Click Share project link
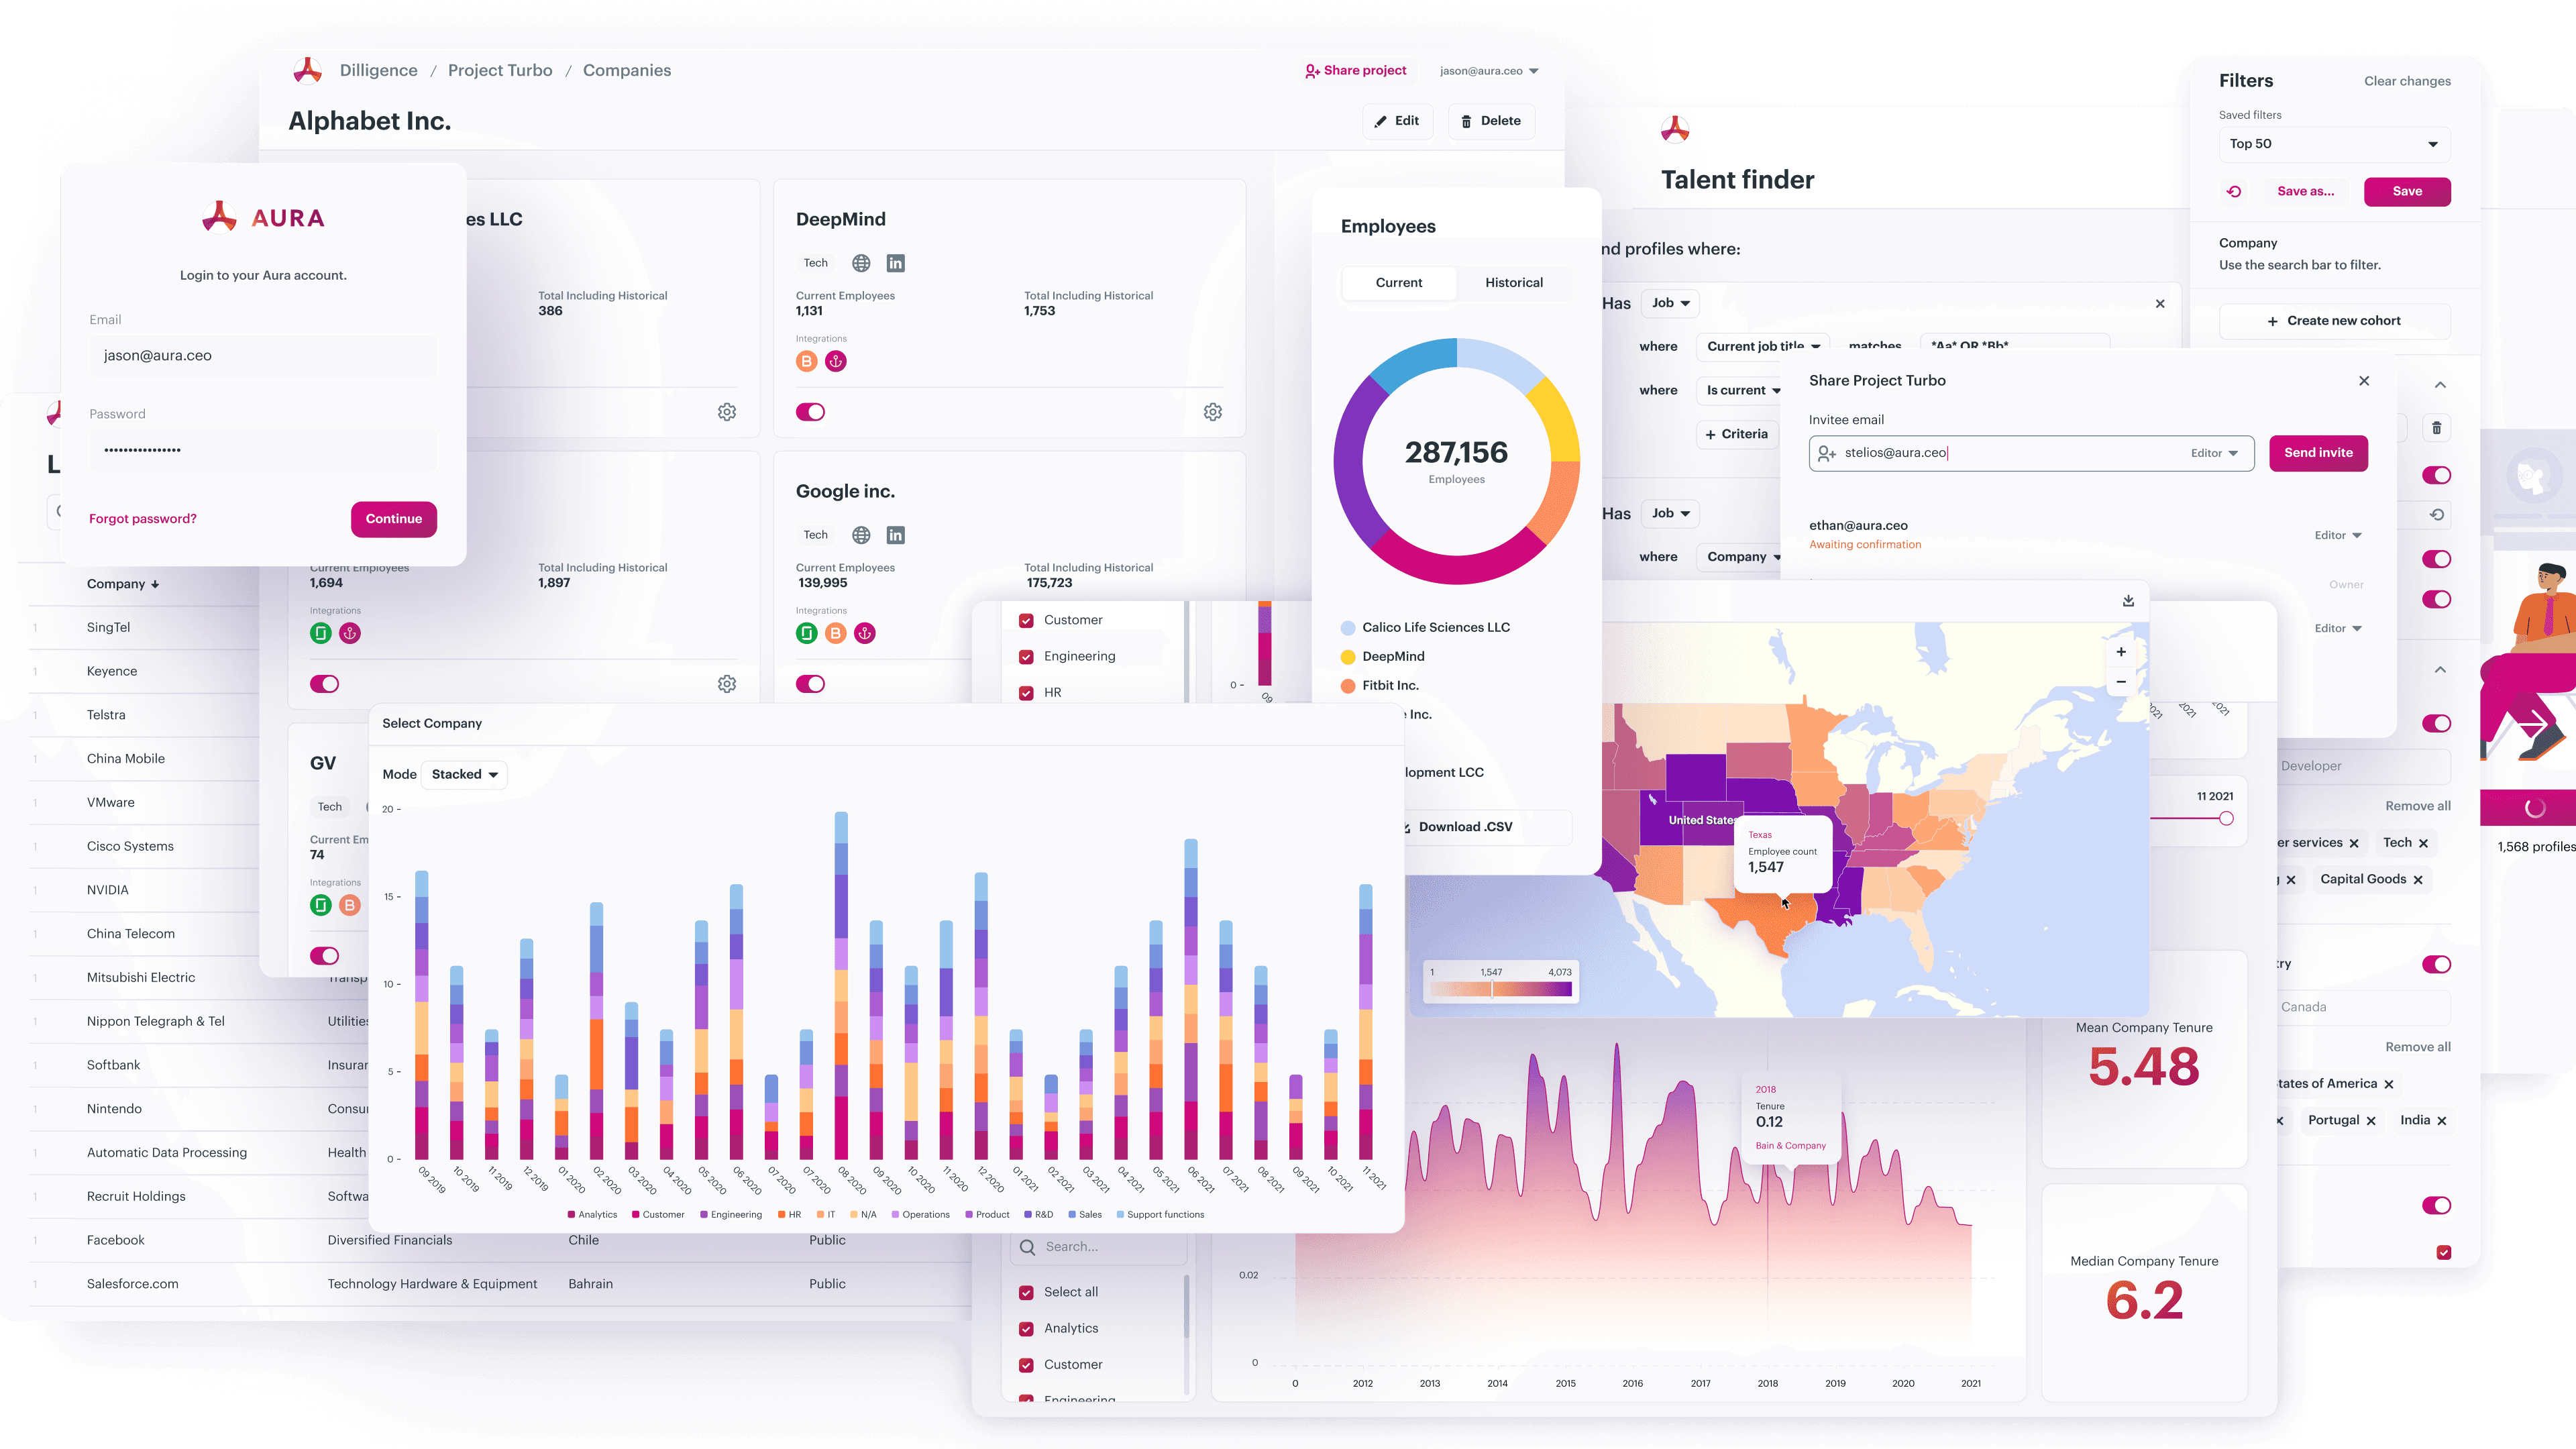Viewport: 2576px width, 1449px height. coord(1356,71)
